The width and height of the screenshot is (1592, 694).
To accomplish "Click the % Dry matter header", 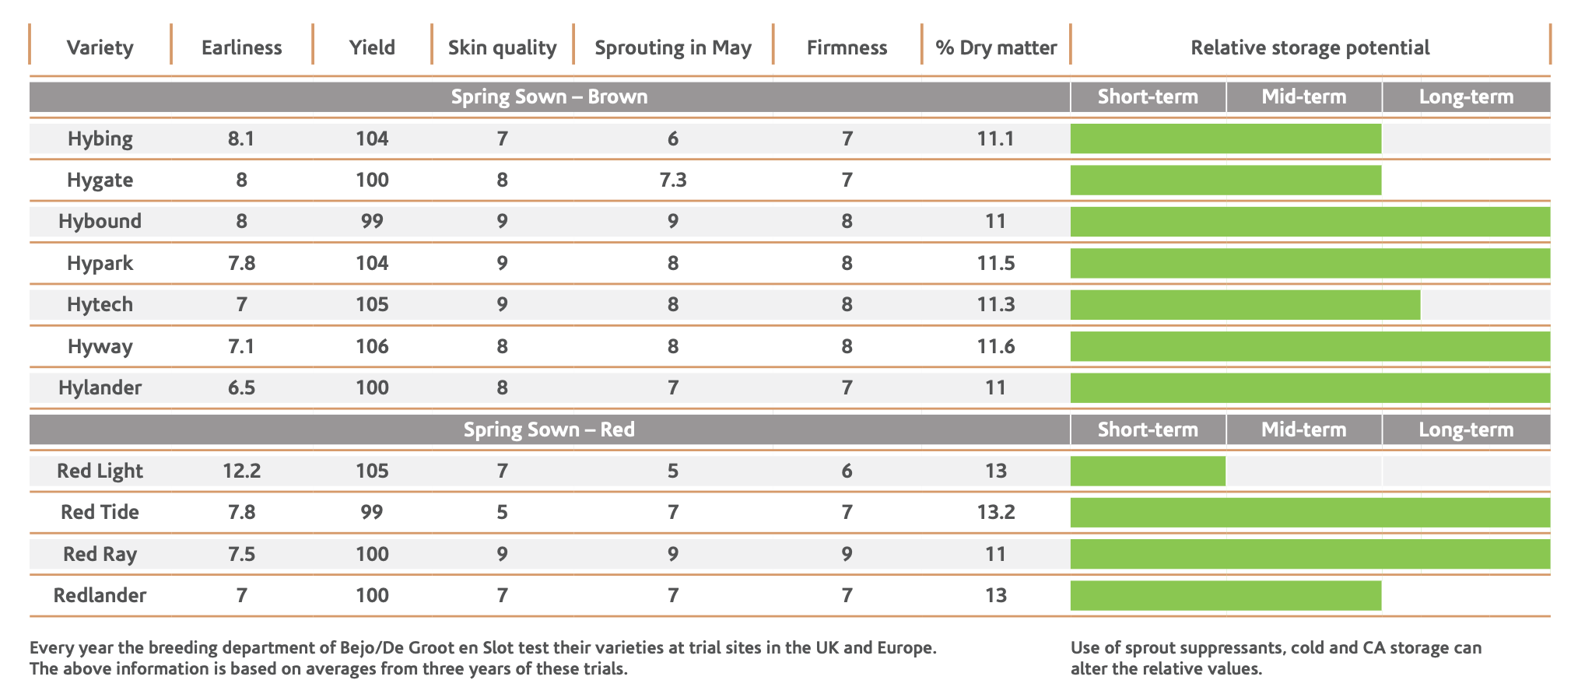I will [996, 47].
